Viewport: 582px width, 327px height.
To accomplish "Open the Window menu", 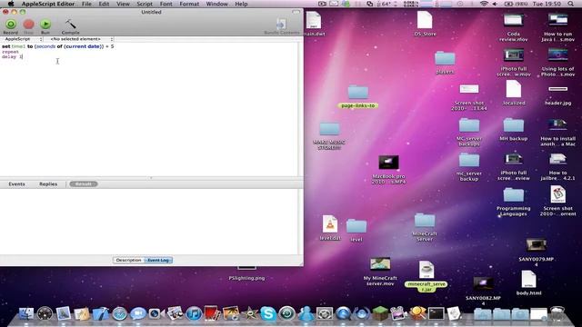I will point(216,4).
